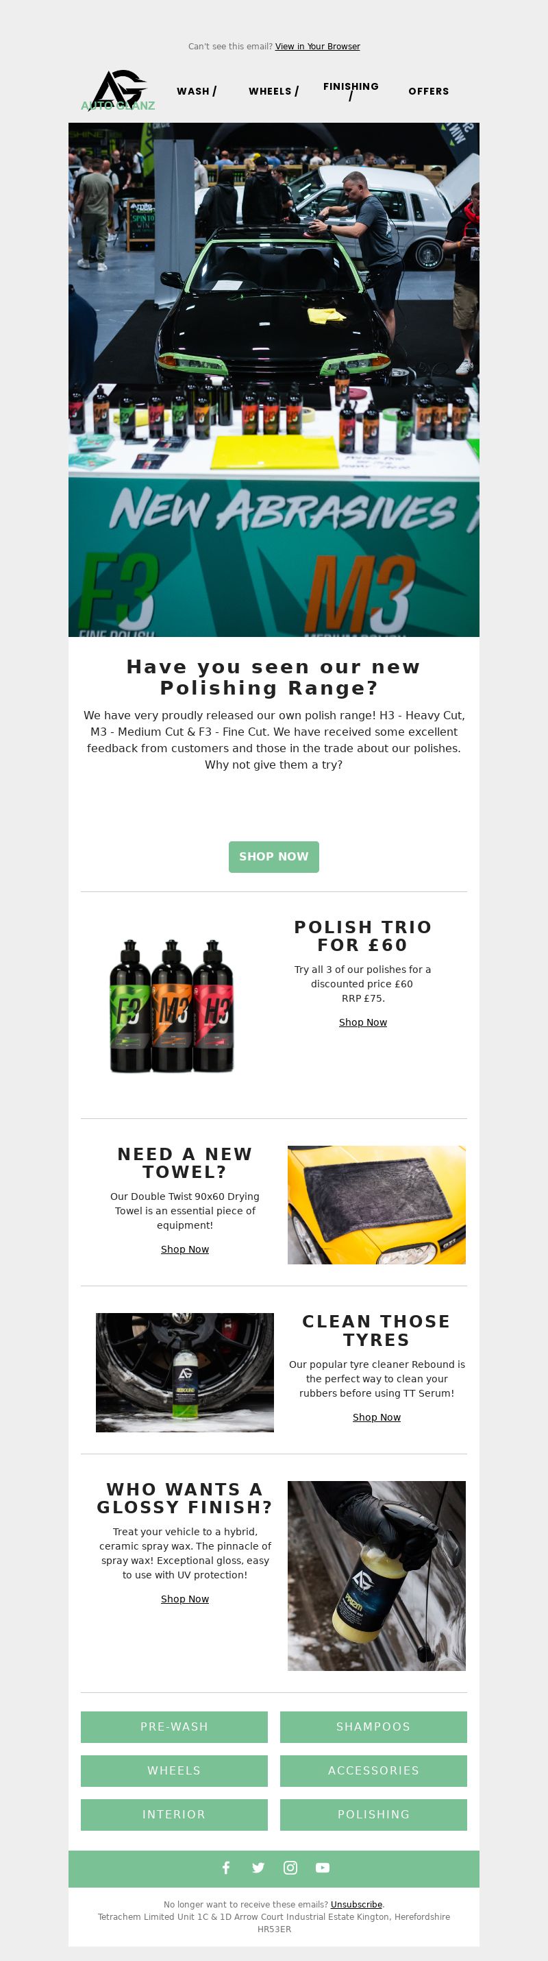This screenshot has height=1961, width=548.
Task: Click the PRE-WASH category button
Action: click(x=174, y=1726)
